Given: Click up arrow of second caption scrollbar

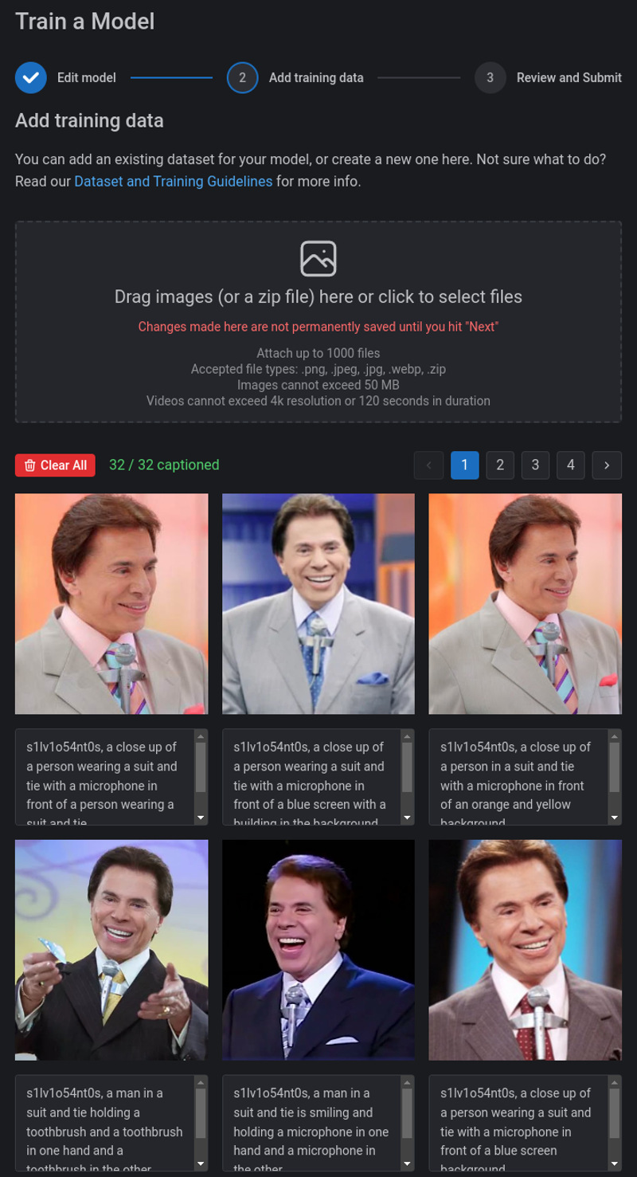Looking at the screenshot, I should pos(408,736).
